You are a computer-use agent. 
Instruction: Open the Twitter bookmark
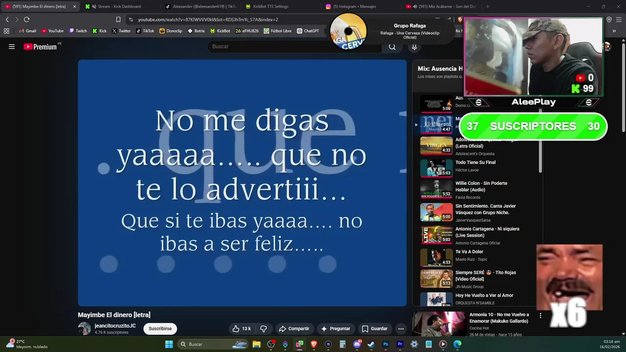121,31
